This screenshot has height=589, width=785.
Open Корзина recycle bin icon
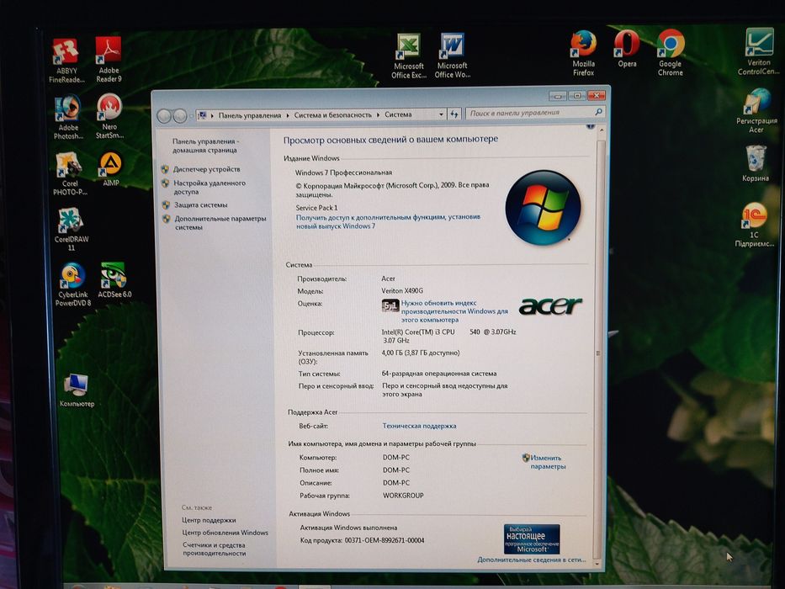tap(756, 164)
